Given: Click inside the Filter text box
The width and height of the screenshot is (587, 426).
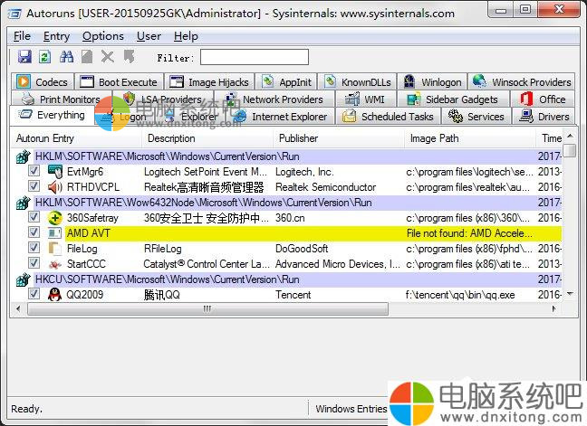Looking at the screenshot, I should (x=255, y=57).
